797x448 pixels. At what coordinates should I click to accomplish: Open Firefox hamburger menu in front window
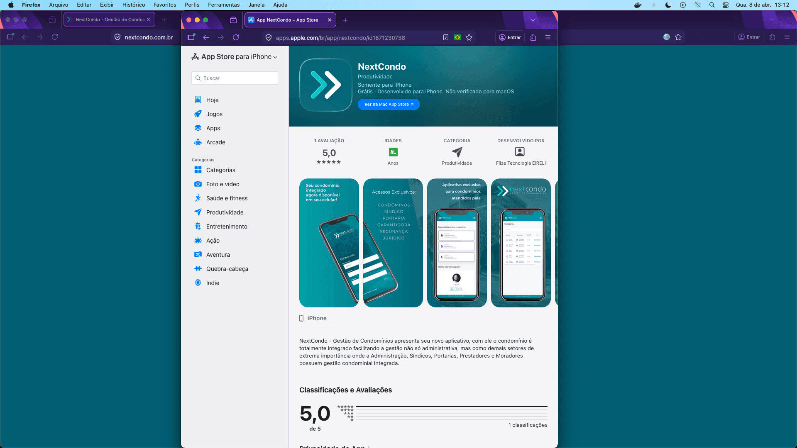[x=548, y=37]
